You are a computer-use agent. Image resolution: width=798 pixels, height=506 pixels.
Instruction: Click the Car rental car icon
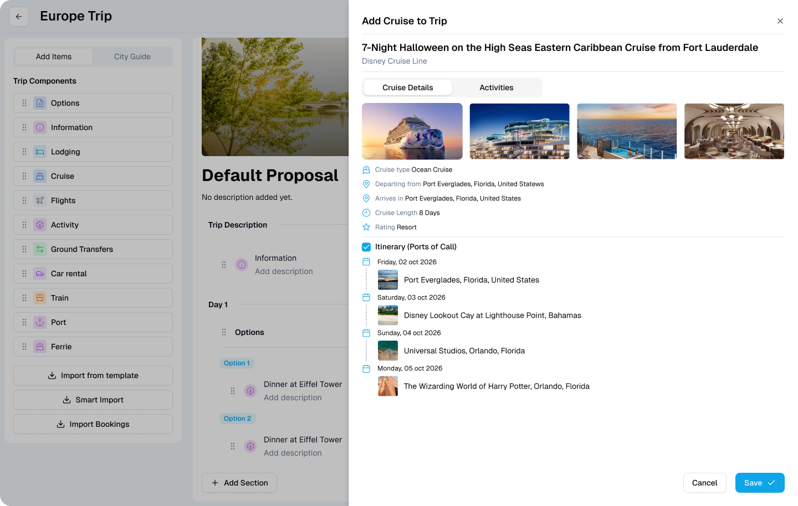coord(40,273)
